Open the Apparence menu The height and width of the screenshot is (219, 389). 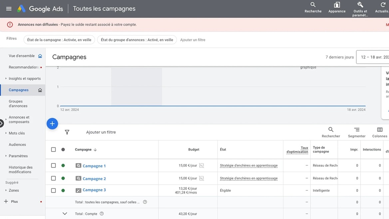[337, 8]
